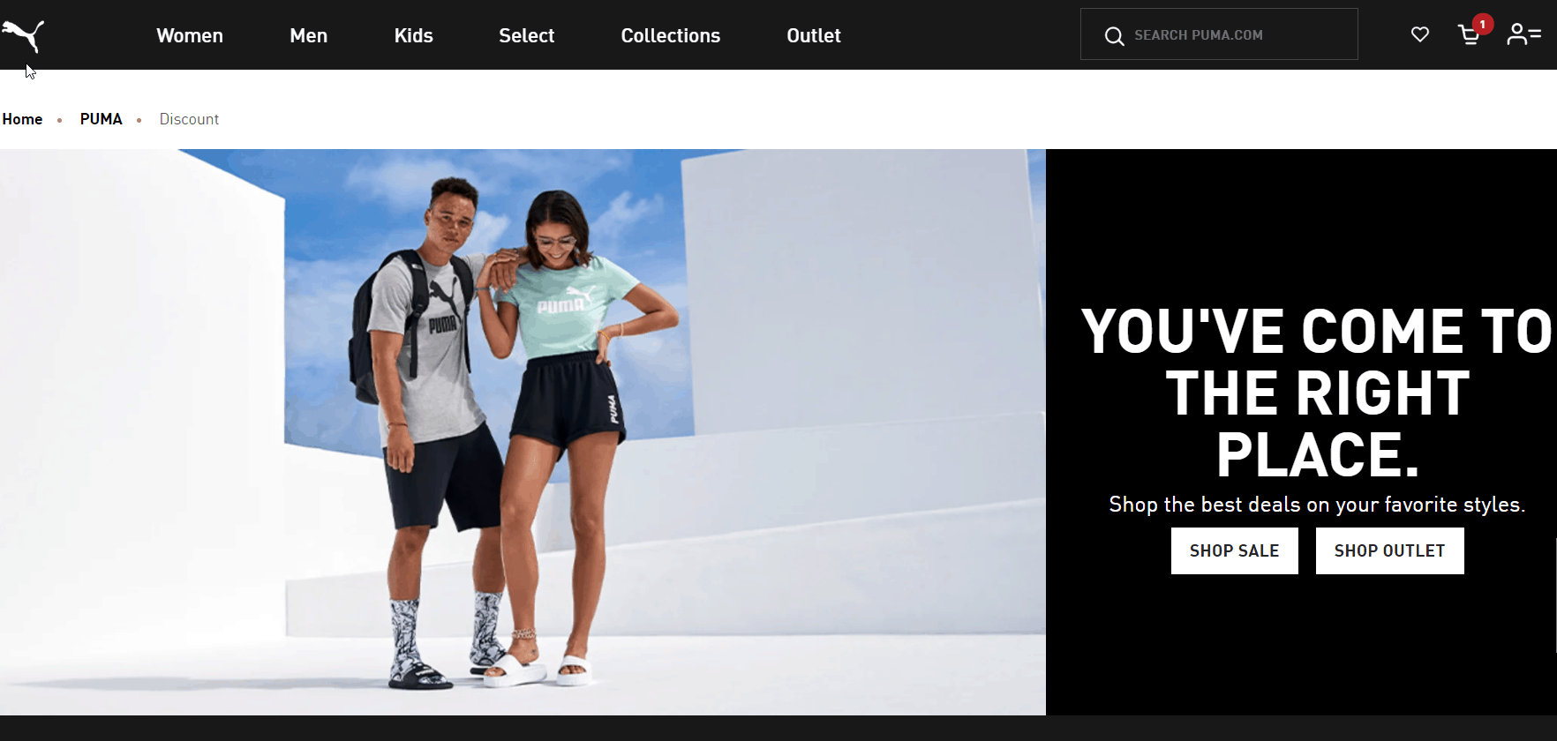Click "Shop the best deals on your favorite styles." text
This screenshot has height=741, width=1557.
point(1317,505)
